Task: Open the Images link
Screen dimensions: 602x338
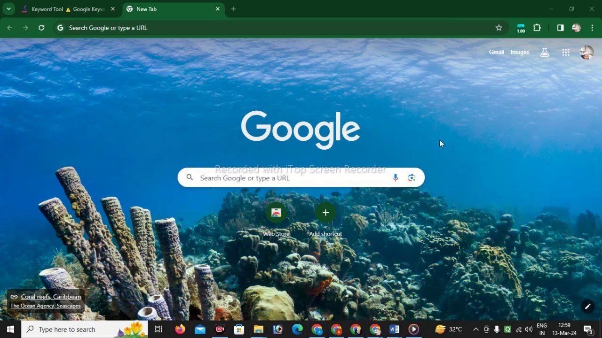Action: tap(520, 52)
